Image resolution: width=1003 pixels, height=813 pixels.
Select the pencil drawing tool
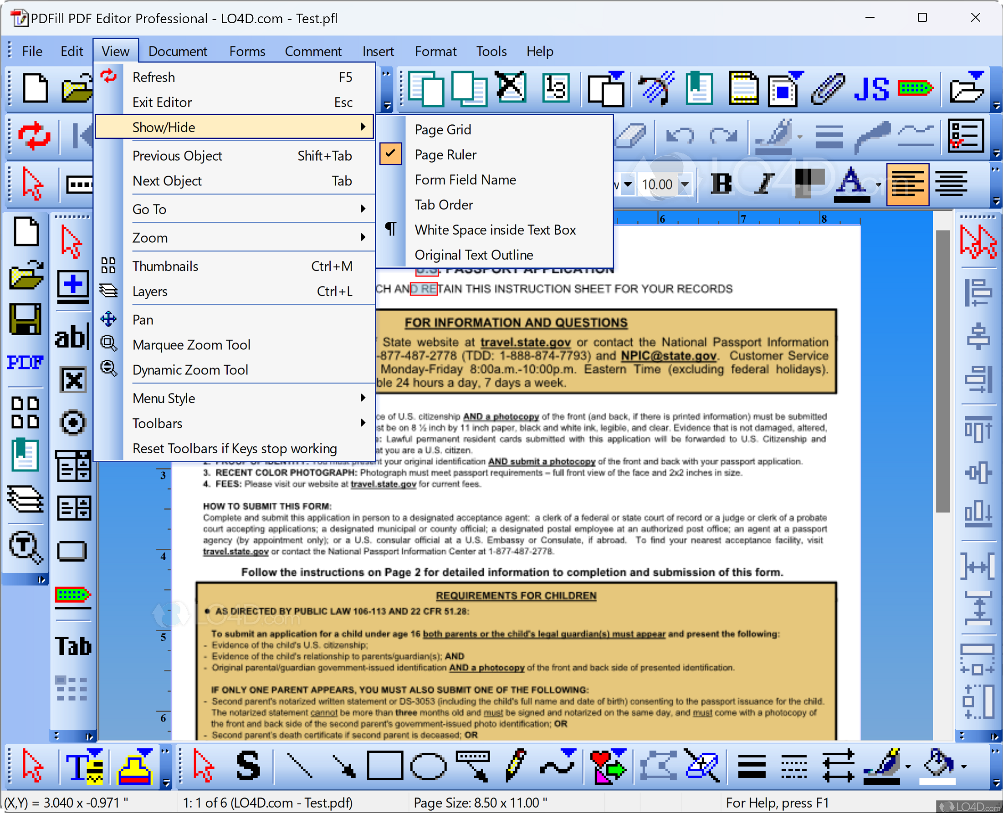tap(516, 766)
